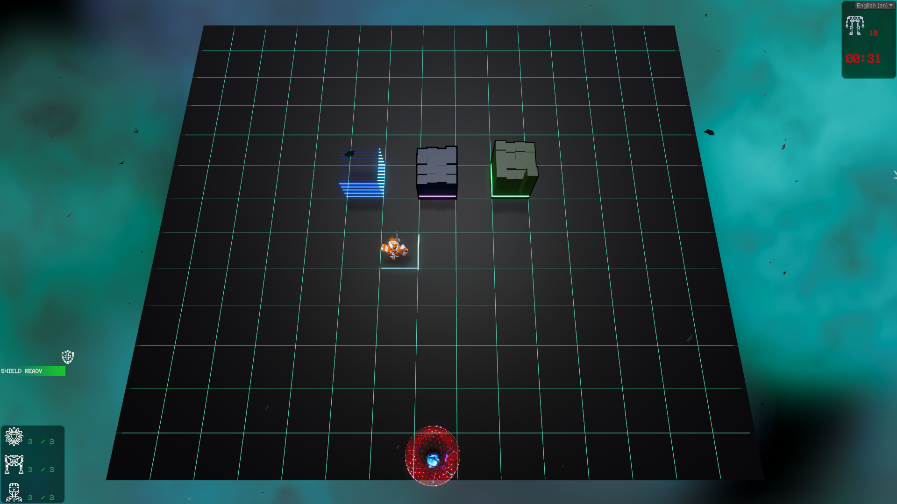The height and width of the screenshot is (504, 897).
Task: Click the green SHIELD READY bar
Action: (33, 371)
